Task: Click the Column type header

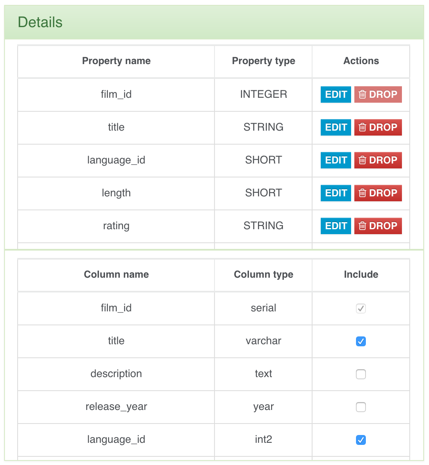Action: click(263, 275)
